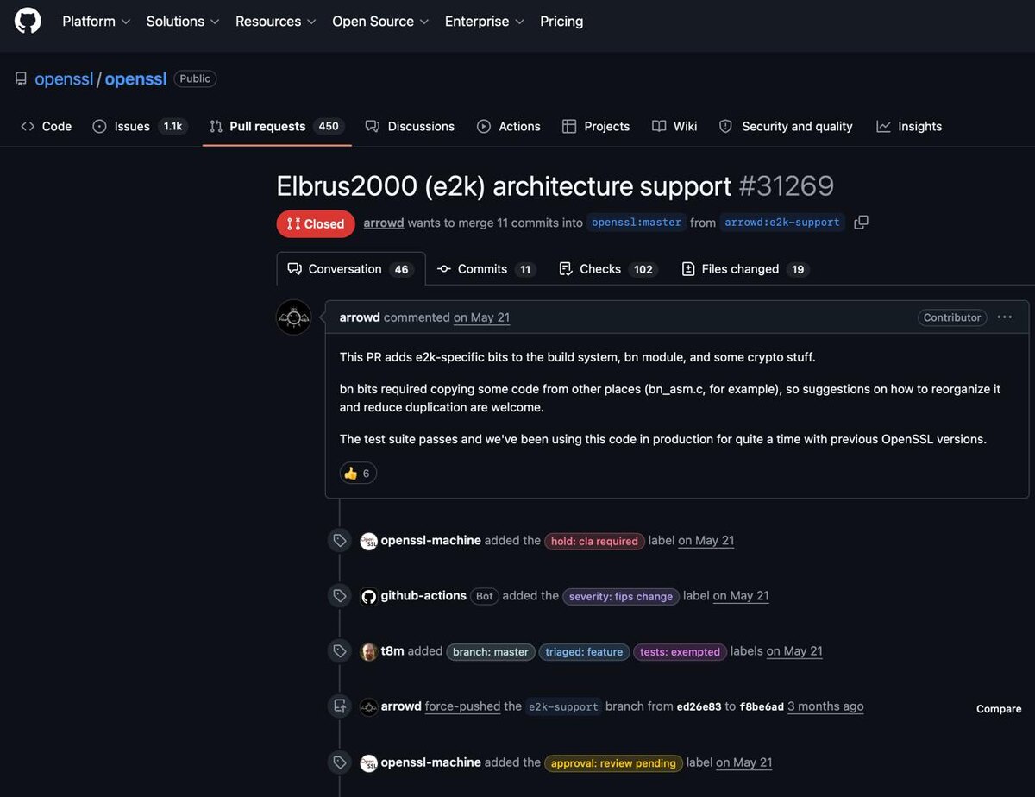The width and height of the screenshot is (1035, 797).
Task: Click the Compare button
Action: point(999,709)
